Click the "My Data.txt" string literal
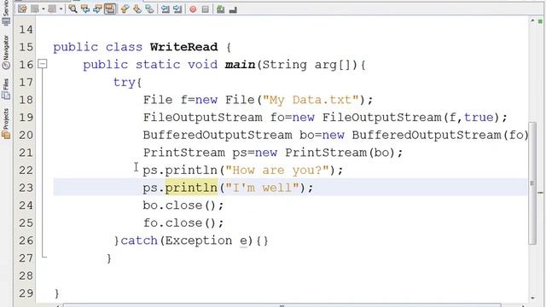 pos(311,100)
